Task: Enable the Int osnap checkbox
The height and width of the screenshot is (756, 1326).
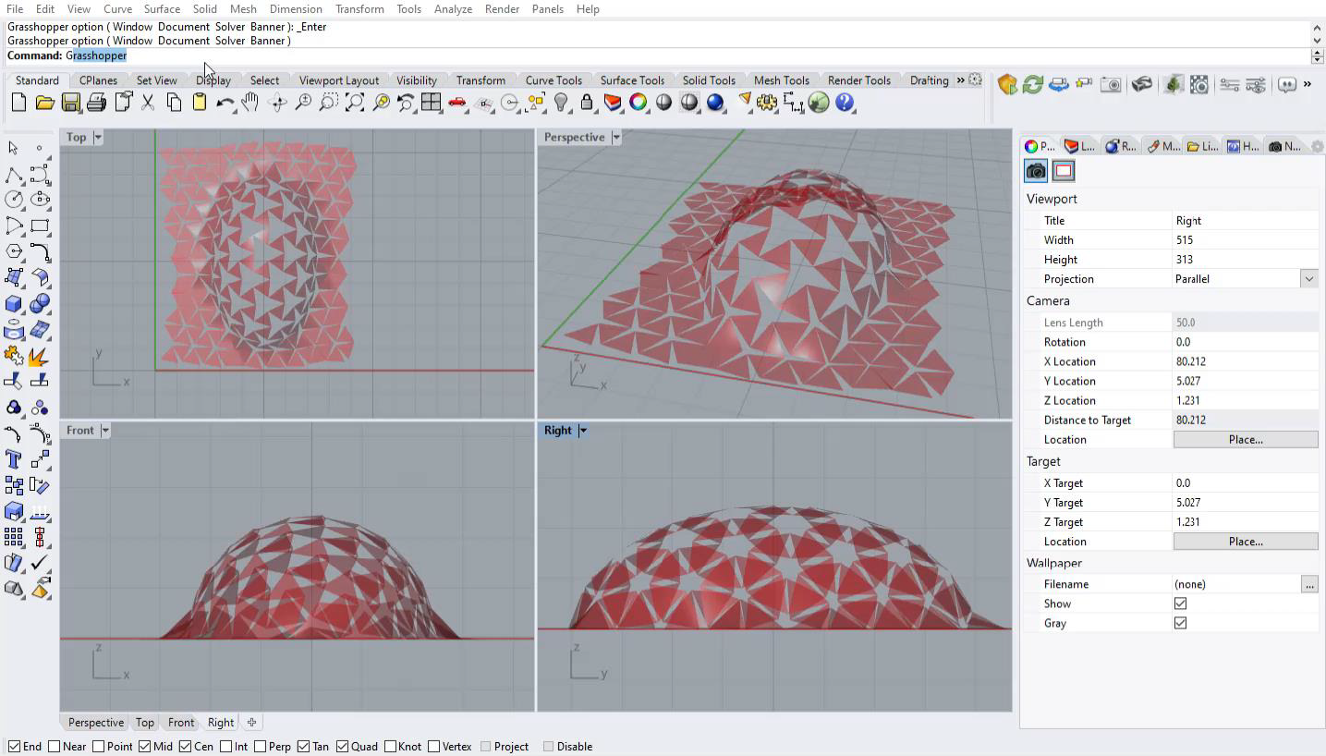Action: pyautogui.click(x=226, y=747)
